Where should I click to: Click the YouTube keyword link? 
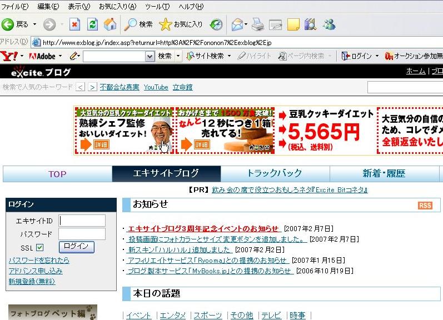[156, 87]
